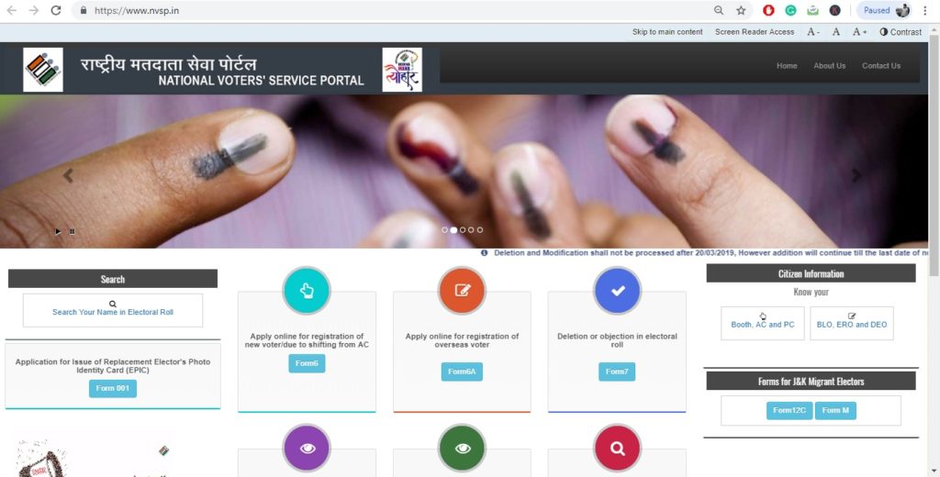This screenshot has height=477, width=940.
Task: Click the purple eye circle icon
Action: pyautogui.click(x=307, y=449)
